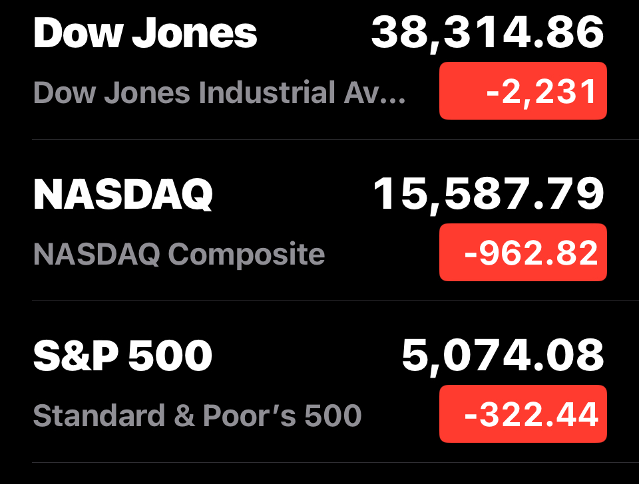The height and width of the screenshot is (484, 639).
Task: Tap the NASDAQ price 15,587.79
Action: tap(489, 194)
